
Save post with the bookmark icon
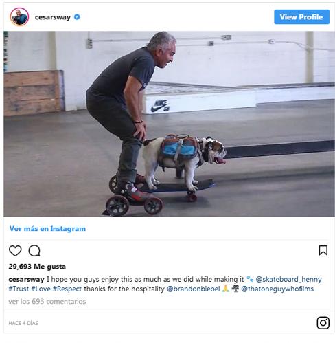click(x=323, y=250)
